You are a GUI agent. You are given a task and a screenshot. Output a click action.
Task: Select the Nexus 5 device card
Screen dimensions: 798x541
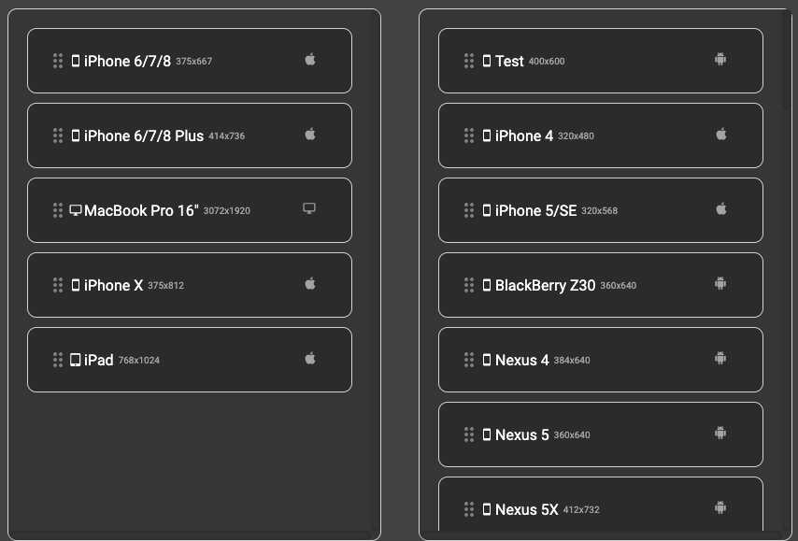click(x=601, y=434)
